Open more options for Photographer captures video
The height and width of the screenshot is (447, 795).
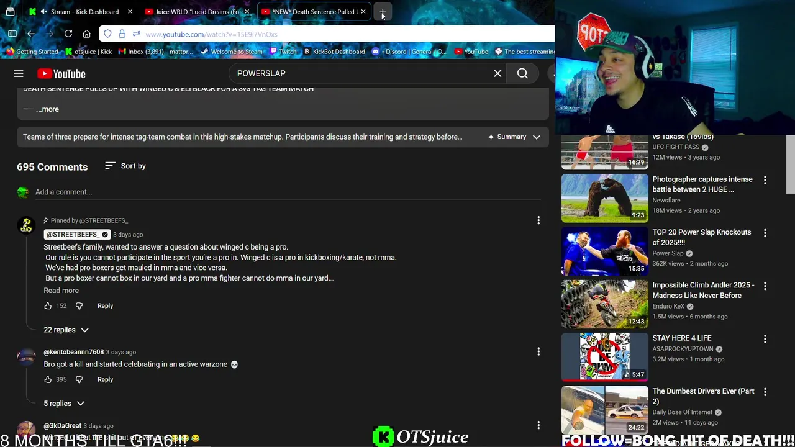765,180
